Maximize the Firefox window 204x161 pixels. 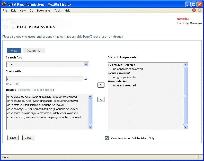tap(194, 4)
